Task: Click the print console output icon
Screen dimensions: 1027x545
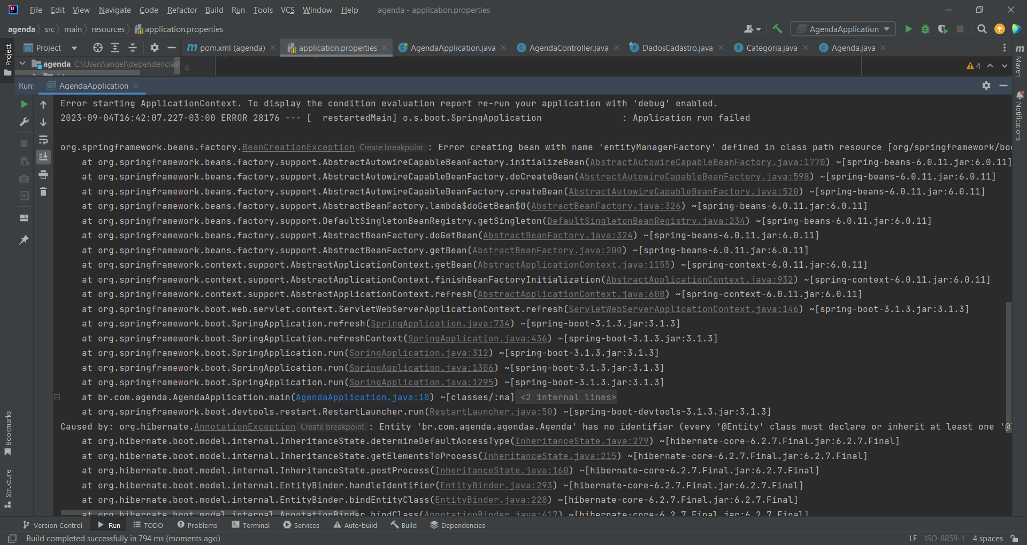Action: [43, 175]
